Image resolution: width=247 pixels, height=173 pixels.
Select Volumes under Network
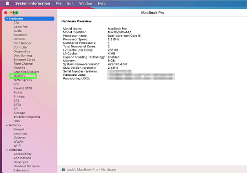(x=19, y=138)
